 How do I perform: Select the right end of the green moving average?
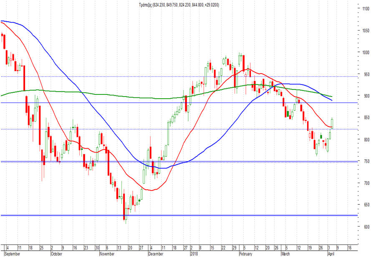pyautogui.click(x=331, y=97)
